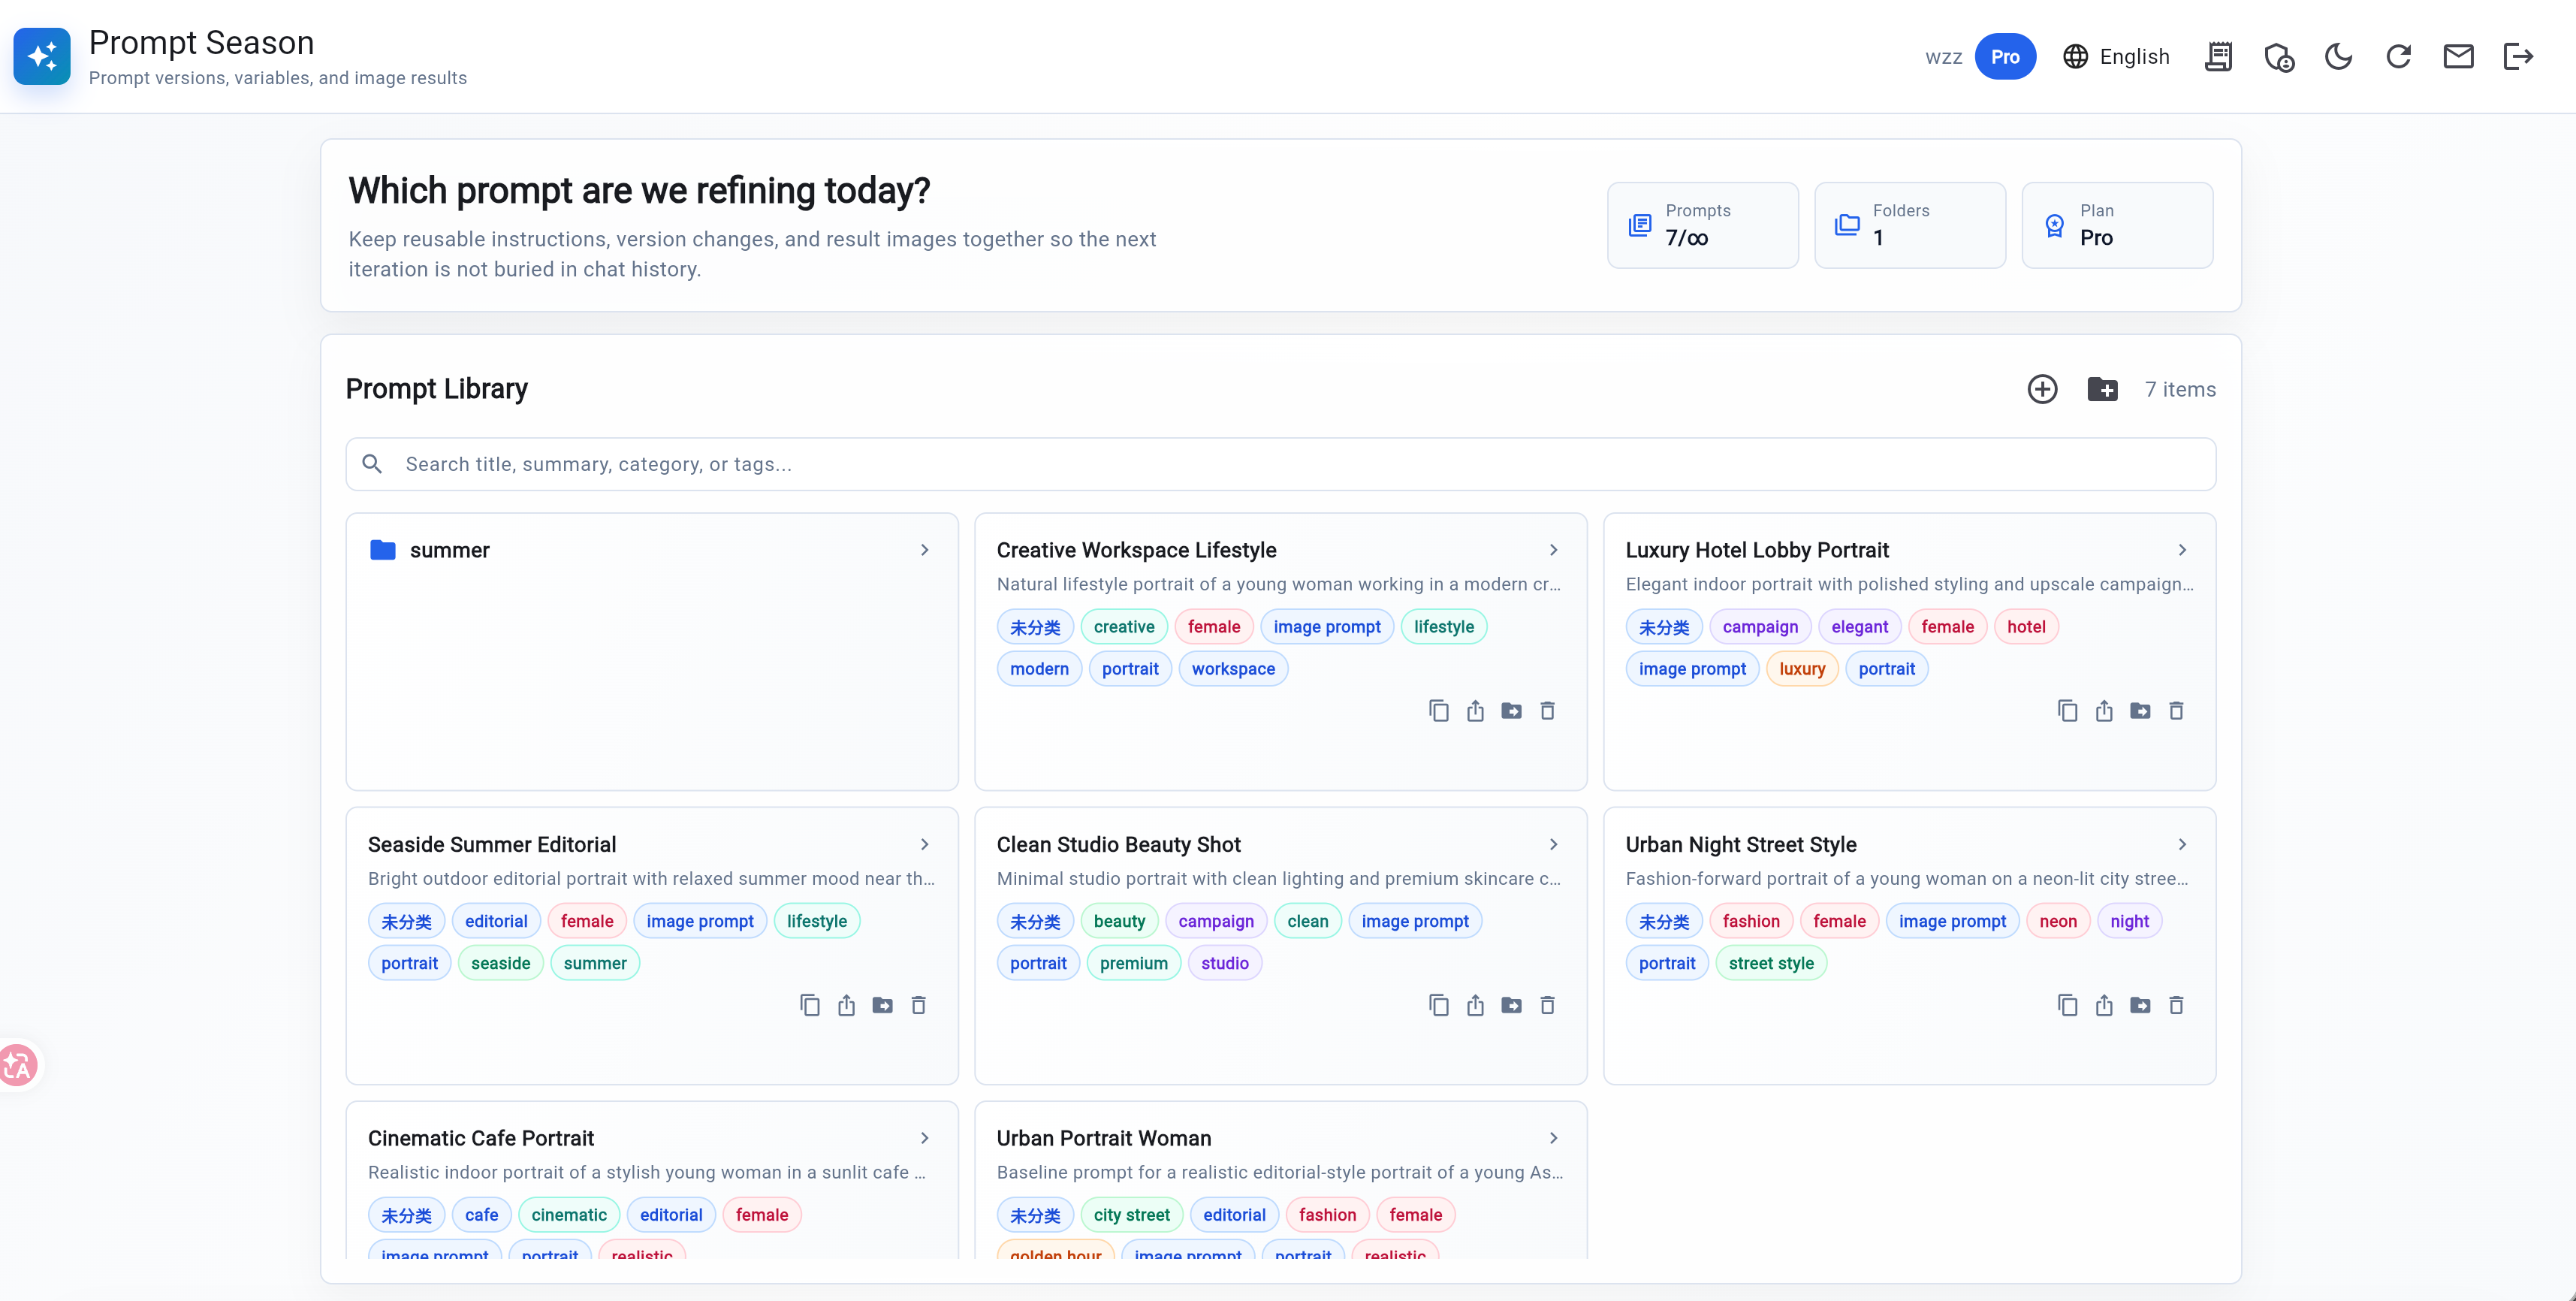Click the Plan Pro stat card

pos(2117,225)
